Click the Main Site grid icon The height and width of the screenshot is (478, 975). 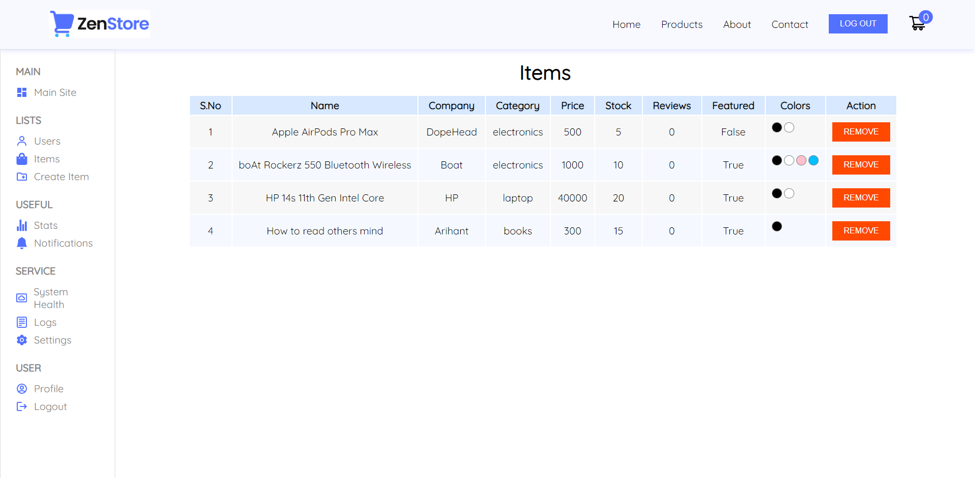(x=22, y=92)
